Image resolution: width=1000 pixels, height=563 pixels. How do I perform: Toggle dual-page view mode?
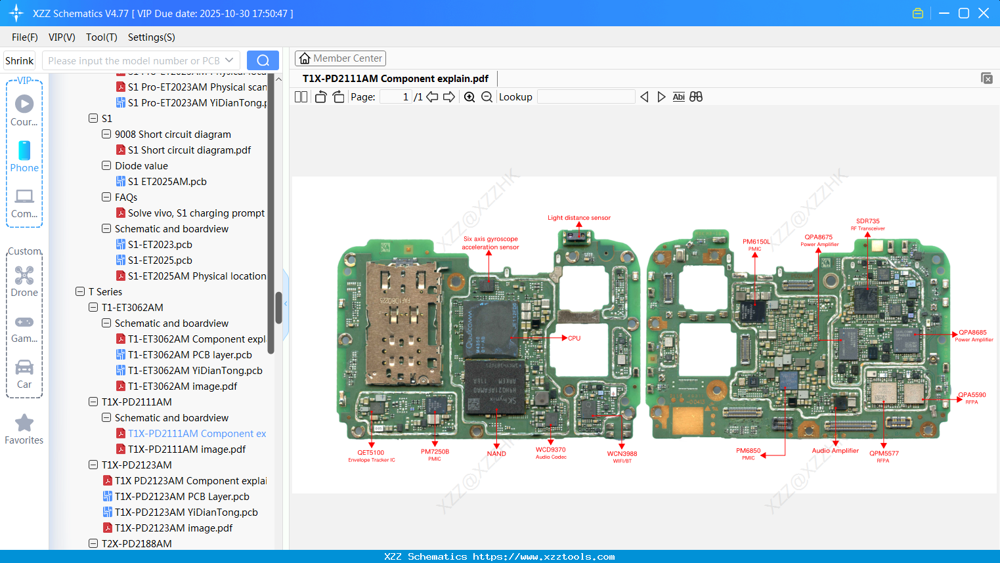coord(300,96)
